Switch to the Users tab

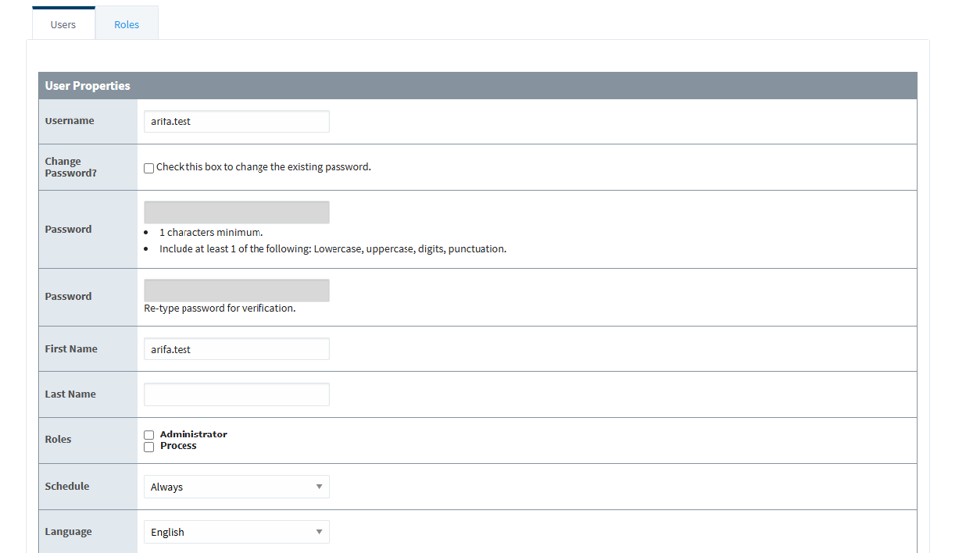click(63, 24)
